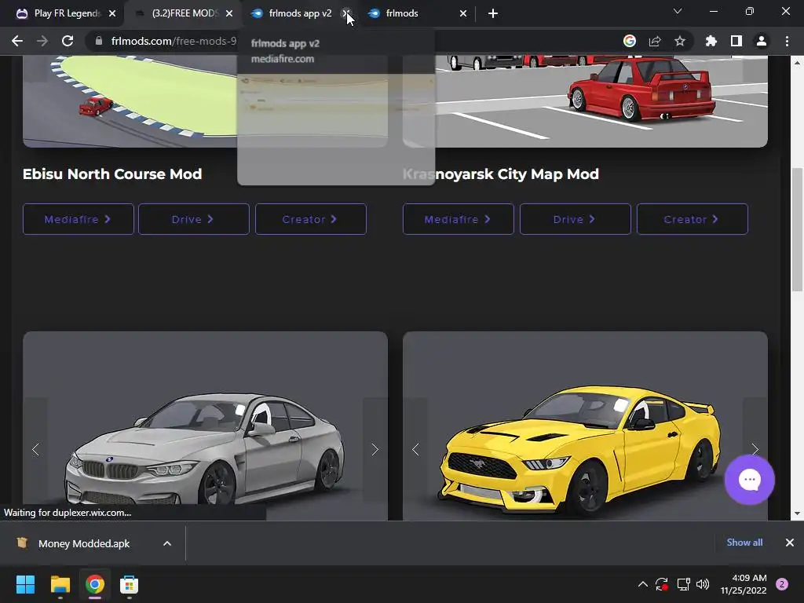The image size is (804, 603).
Task: Open Creator link for Ebisu North Course
Action: [x=311, y=219]
